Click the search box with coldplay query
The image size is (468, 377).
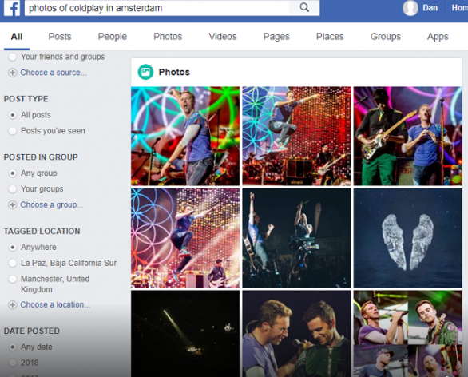(157, 8)
